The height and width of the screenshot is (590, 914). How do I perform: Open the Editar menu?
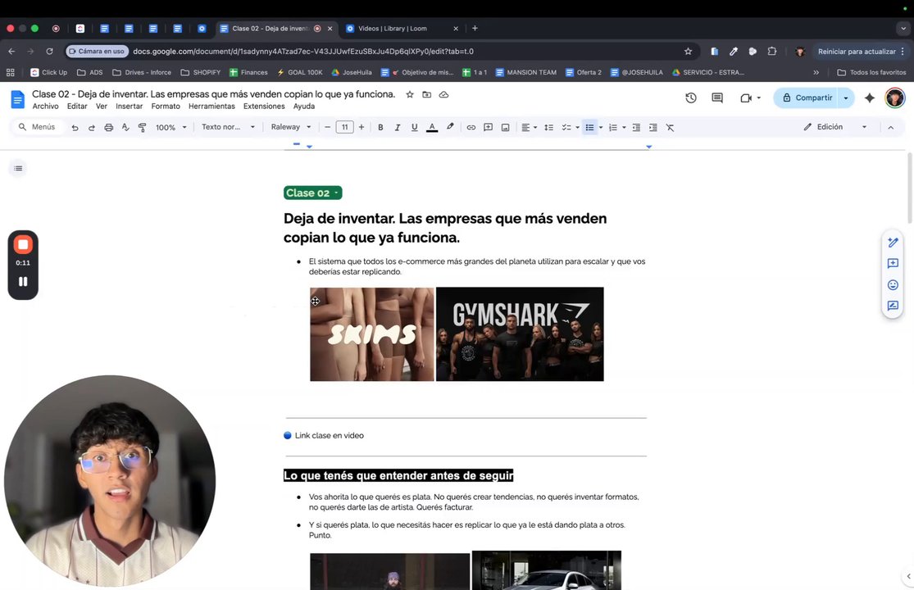(x=77, y=106)
